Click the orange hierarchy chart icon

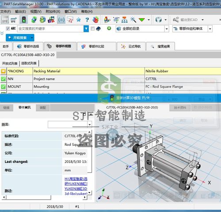tap(125, 20)
